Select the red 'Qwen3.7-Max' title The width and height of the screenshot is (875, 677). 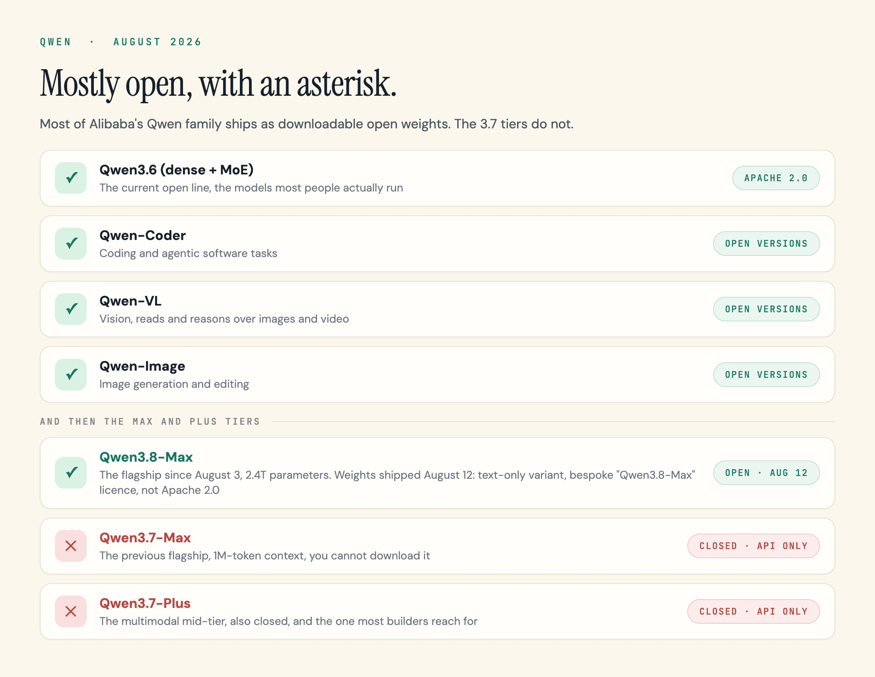(145, 538)
